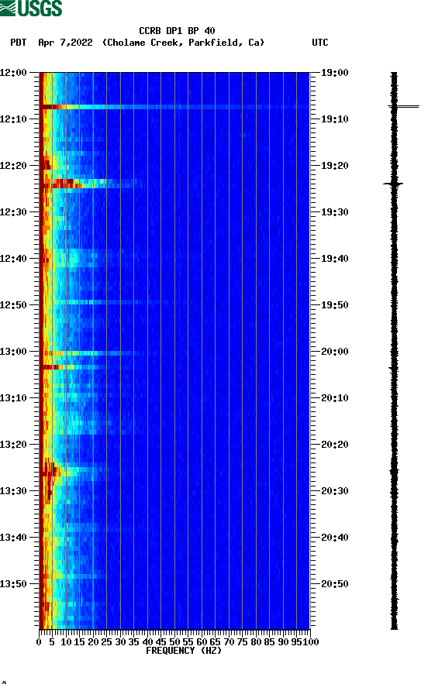The height and width of the screenshot is (691, 428).
Task: Click the 19:00 UTC time label
Action: click(335, 73)
